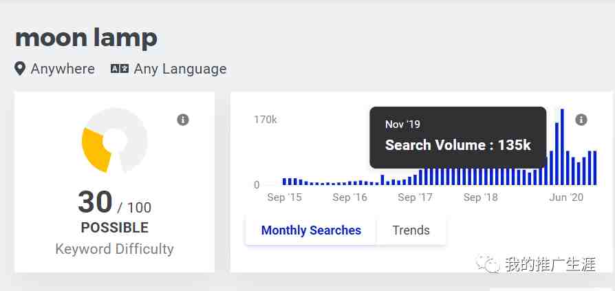The image size is (615, 291).
Task: Click the Any Language translate icon
Action: coord(120,69)
